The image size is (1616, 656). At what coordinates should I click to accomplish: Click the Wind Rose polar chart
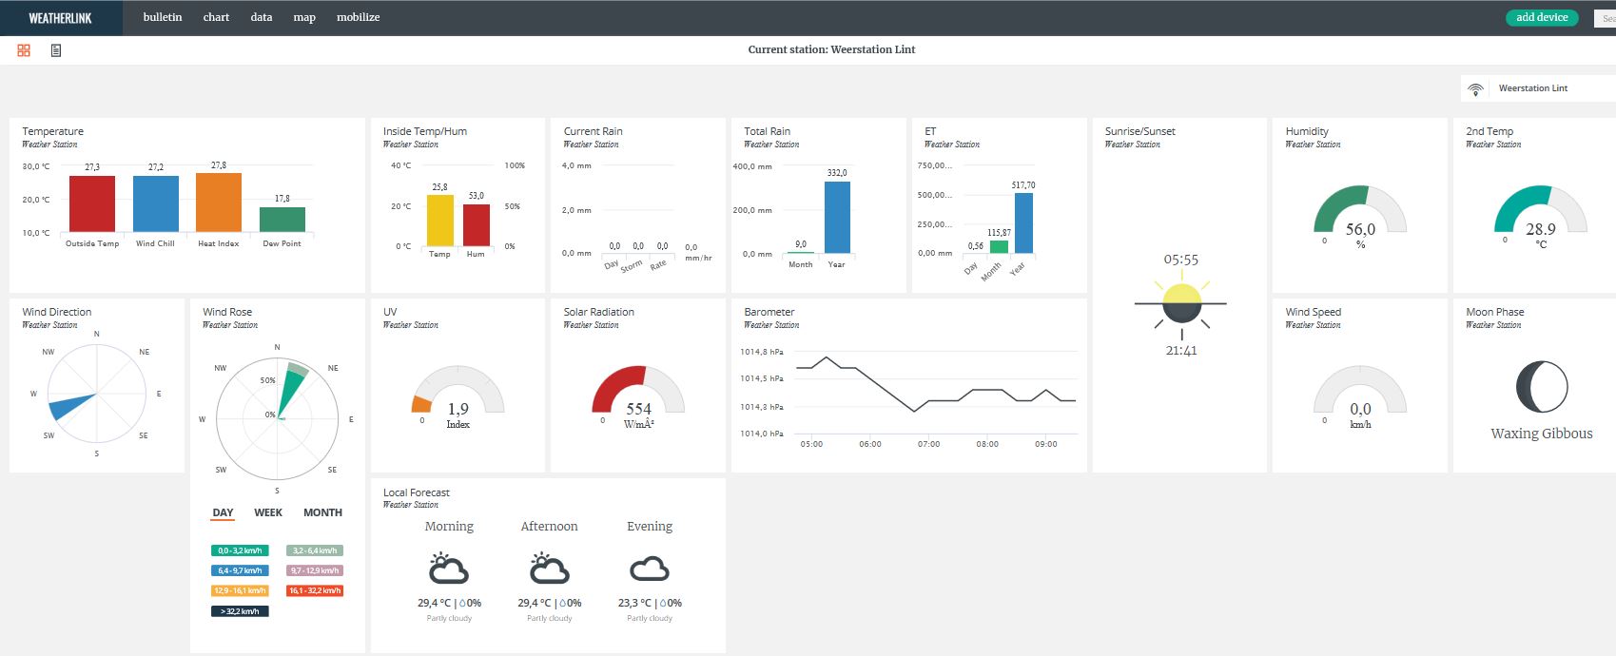point(277,418)
